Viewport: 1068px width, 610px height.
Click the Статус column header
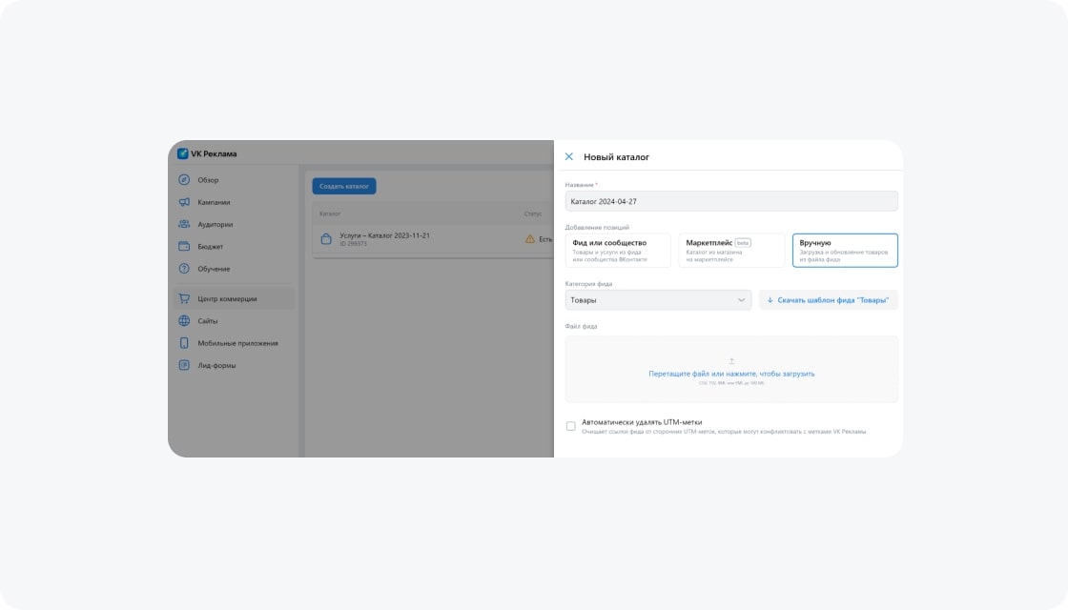click(533, 213)
